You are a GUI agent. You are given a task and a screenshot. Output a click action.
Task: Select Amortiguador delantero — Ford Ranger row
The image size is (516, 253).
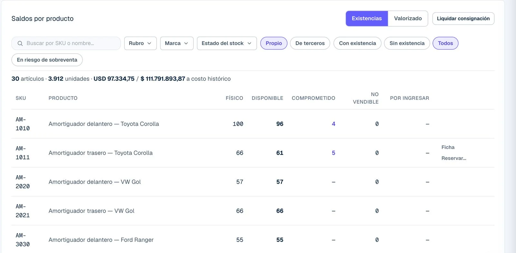click(253, 239)
